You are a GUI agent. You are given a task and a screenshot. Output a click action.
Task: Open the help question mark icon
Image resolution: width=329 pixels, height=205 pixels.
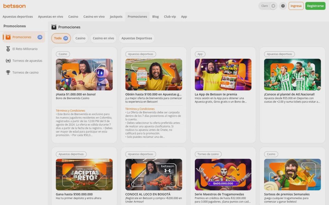click(283, 6)
